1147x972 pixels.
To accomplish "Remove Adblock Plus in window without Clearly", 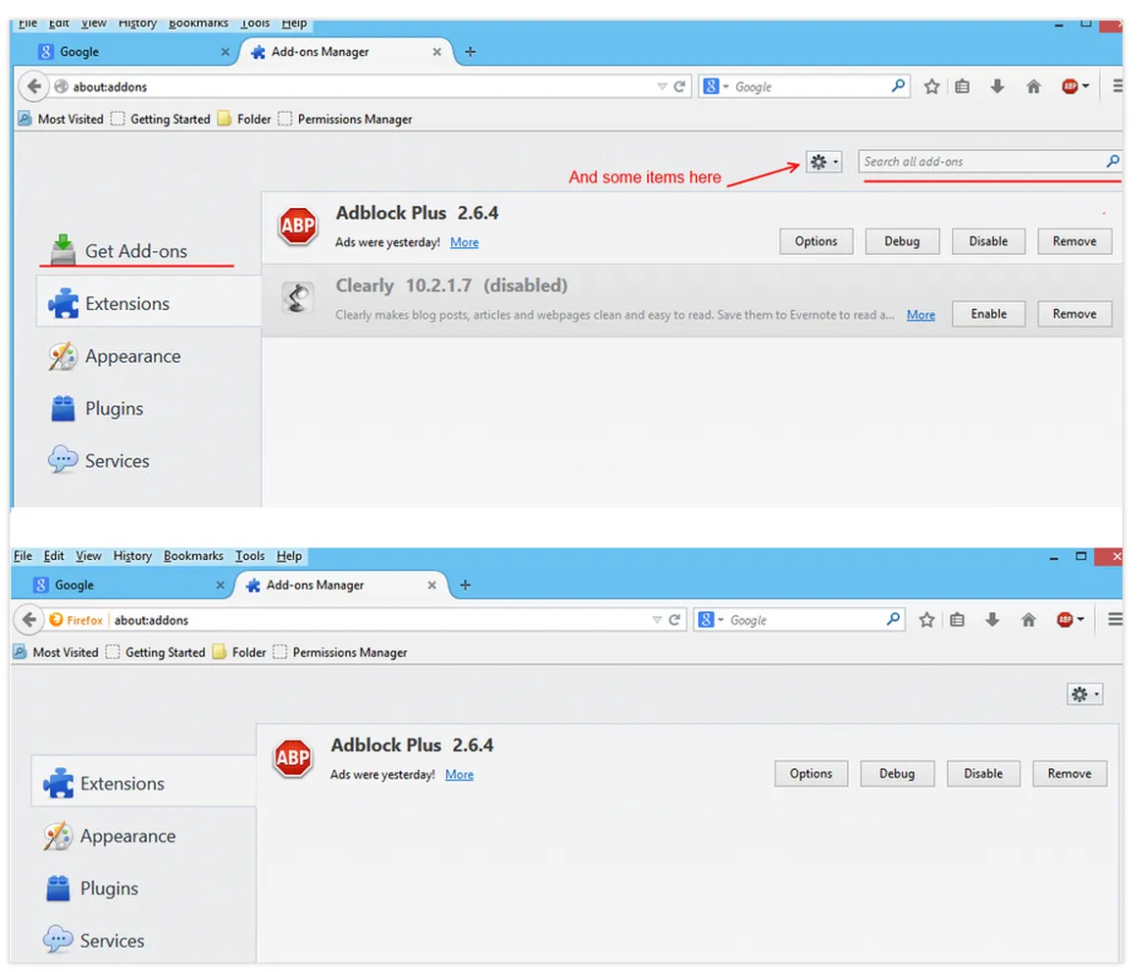I will coord(1070,774).
